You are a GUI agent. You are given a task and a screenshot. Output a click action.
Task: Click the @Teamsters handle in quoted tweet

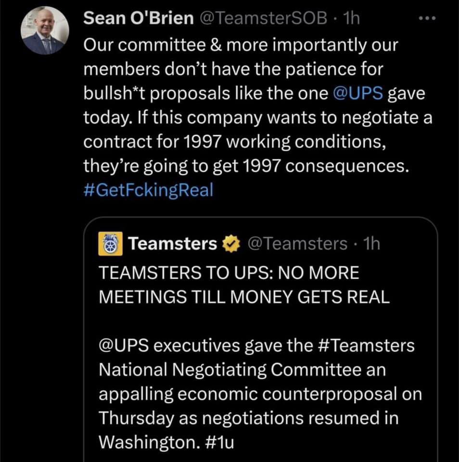coord(297,244)
